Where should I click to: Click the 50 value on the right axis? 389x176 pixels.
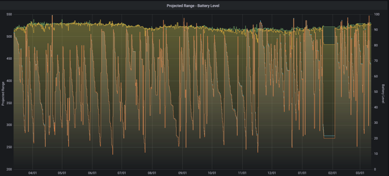click(376, 92)
